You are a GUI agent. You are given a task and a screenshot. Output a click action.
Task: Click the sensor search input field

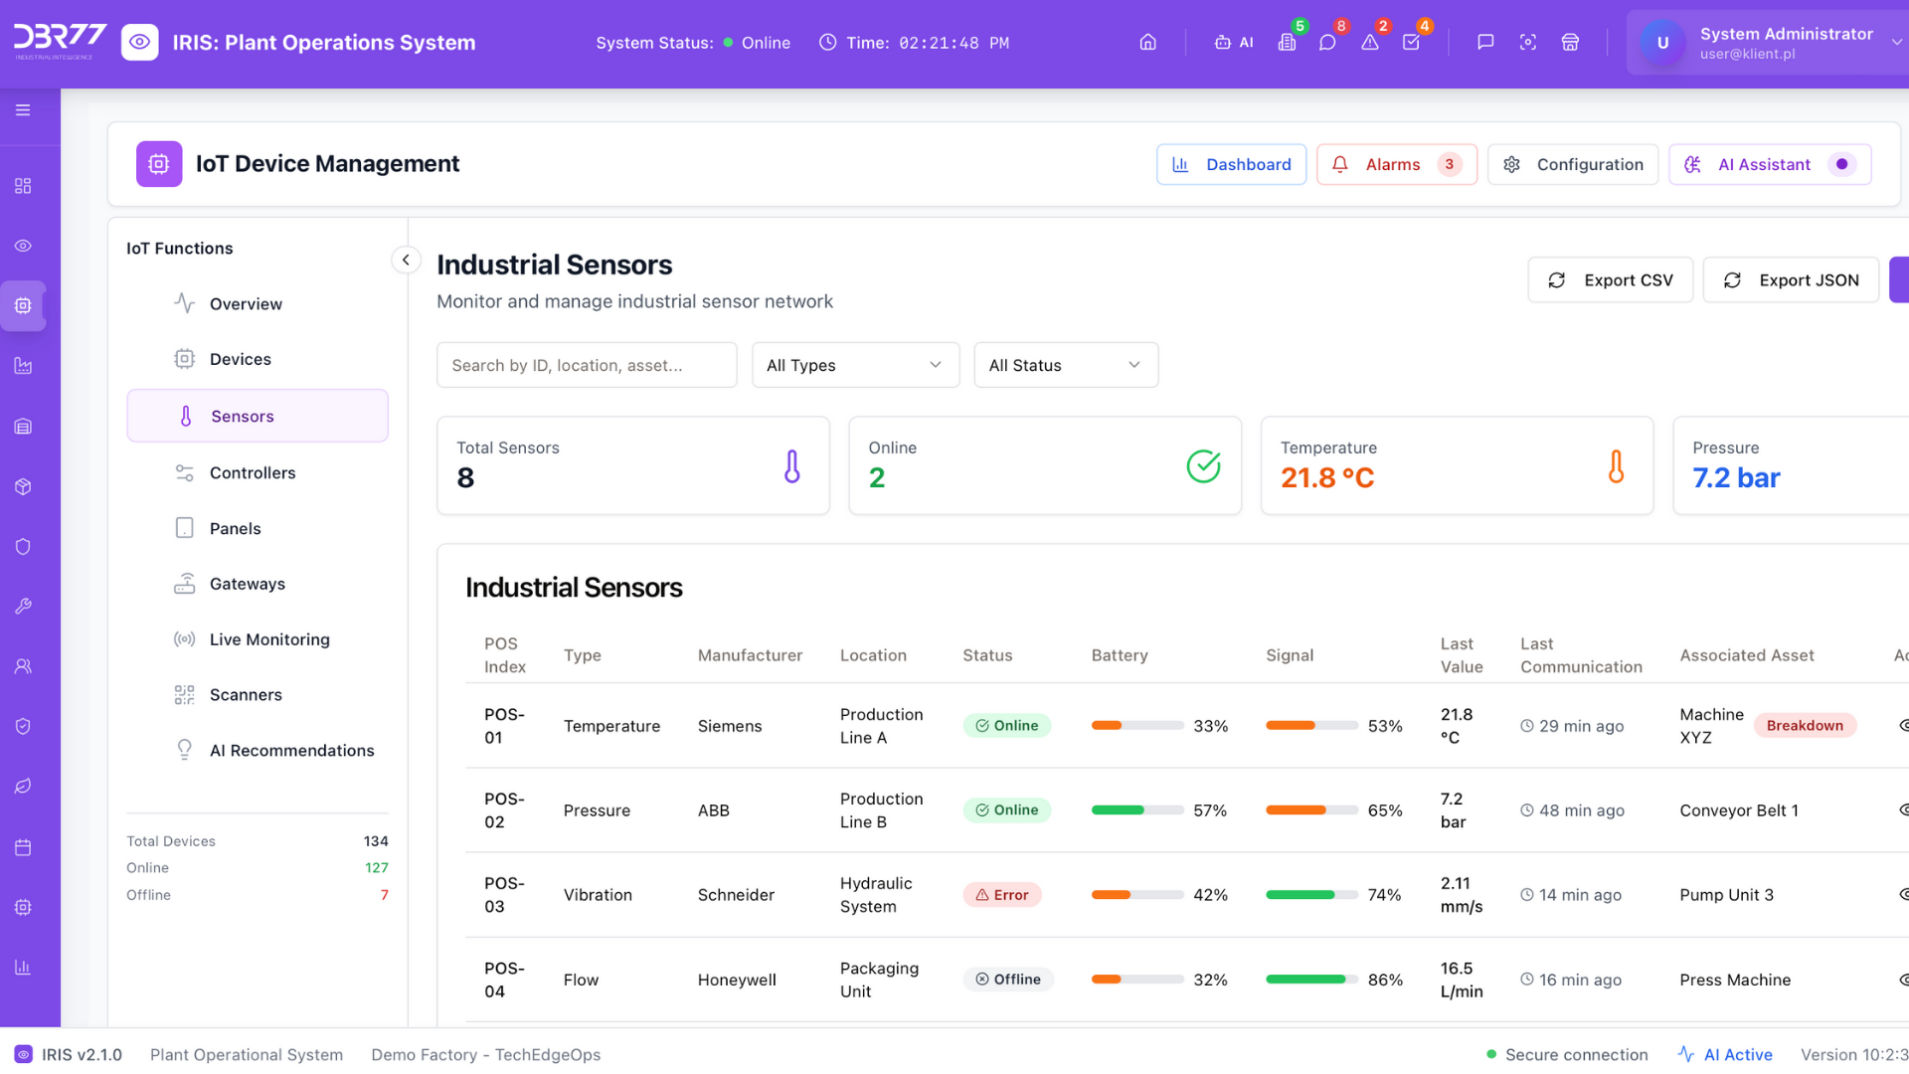tap(587, 365)
